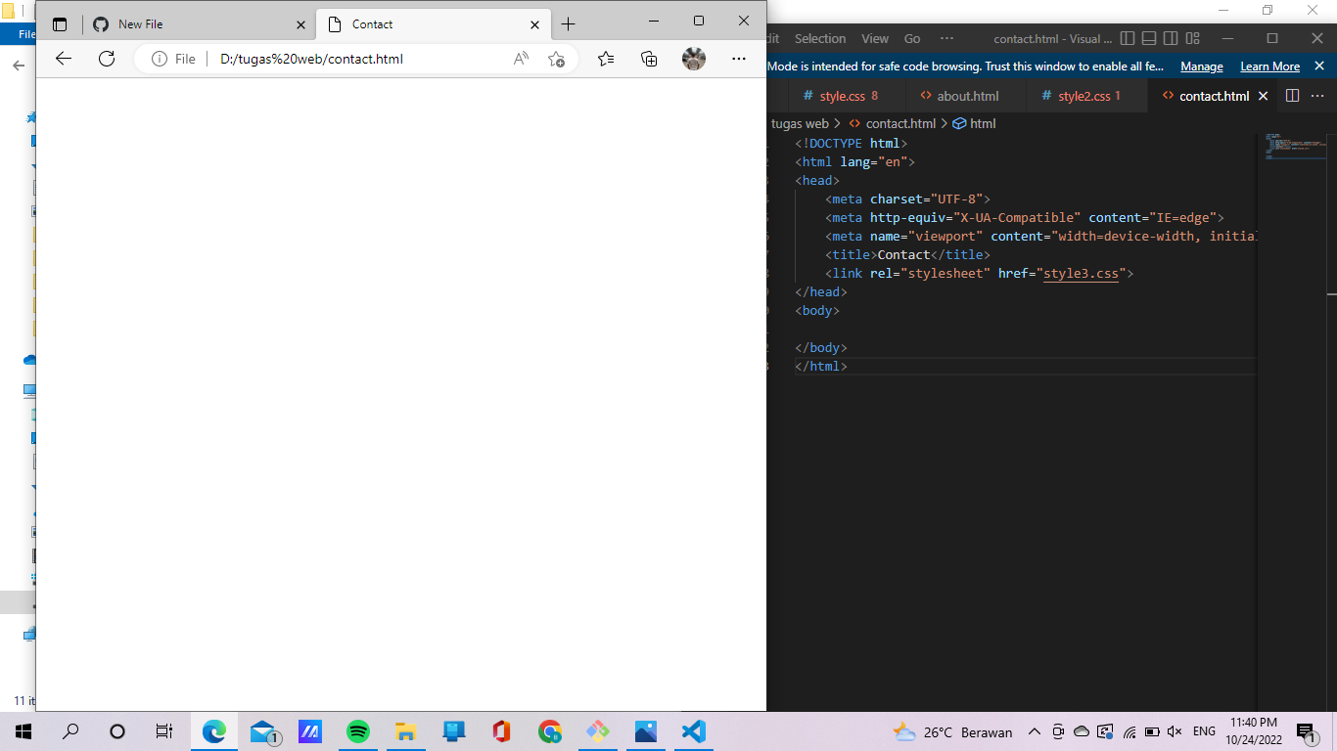Click Manage in the Restricted Mode banner

point(1202,66)
